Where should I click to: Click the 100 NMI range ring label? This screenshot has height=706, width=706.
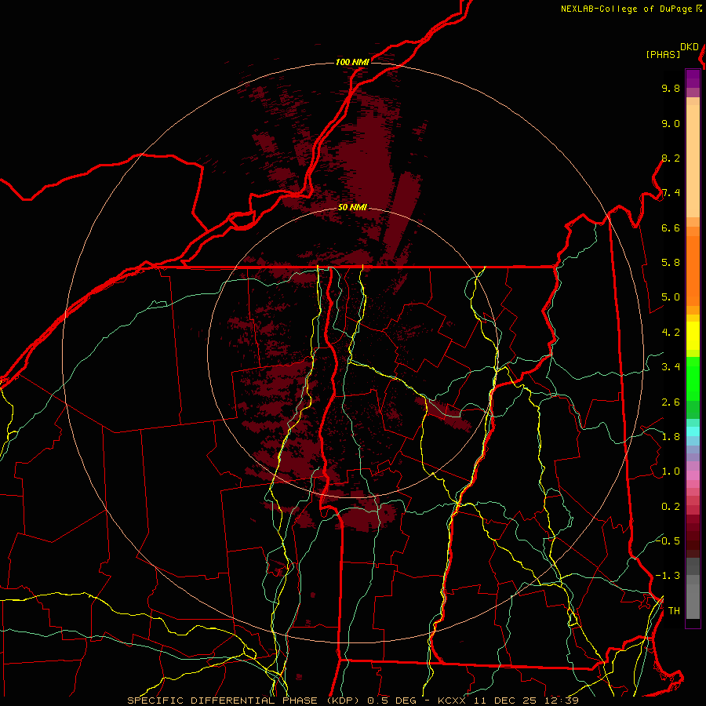(352, 62)
